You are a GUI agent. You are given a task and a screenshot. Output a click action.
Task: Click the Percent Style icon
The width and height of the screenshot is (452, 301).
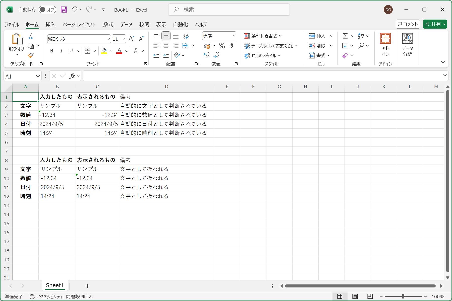[x=222, y=46]
